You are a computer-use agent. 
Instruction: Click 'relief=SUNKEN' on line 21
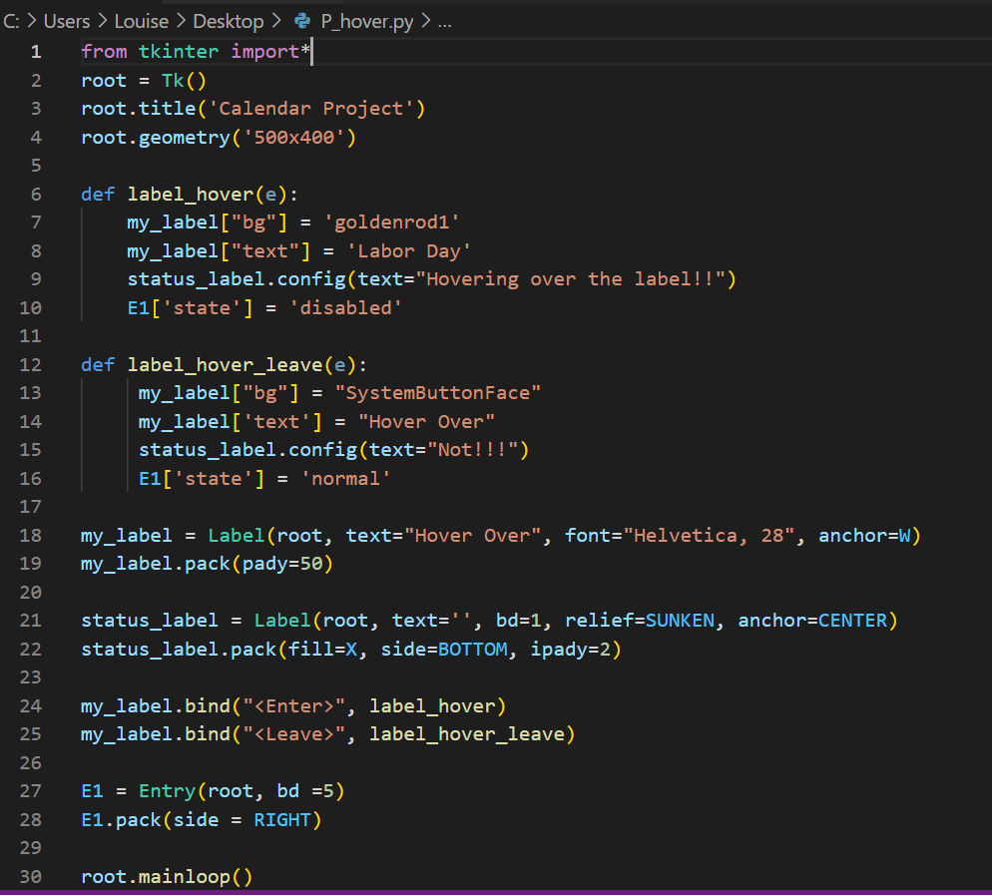(640, 621)
